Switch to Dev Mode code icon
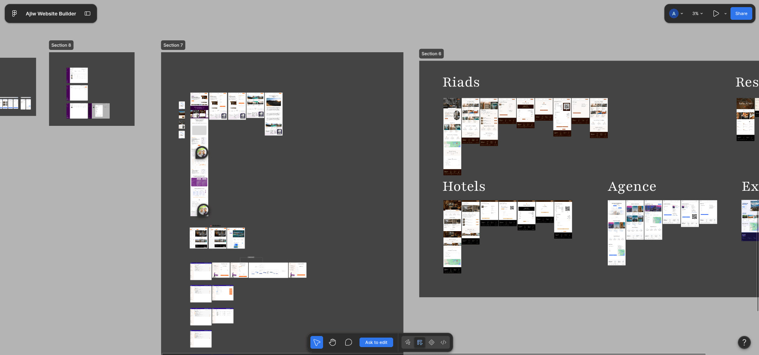The height and width of the screenshot is (355, 759). tap(443, 342)
